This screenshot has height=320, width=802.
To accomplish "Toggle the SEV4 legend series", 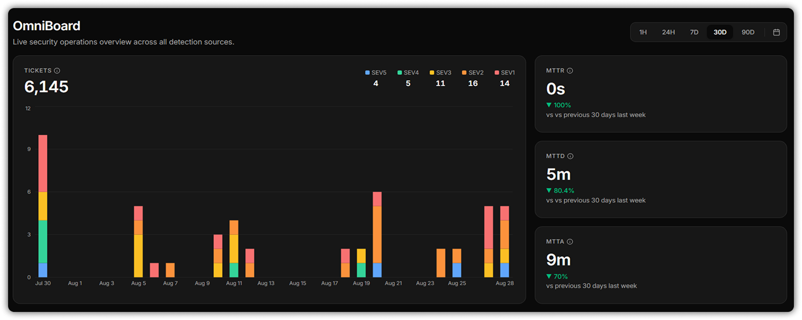I will click(408, 73).
